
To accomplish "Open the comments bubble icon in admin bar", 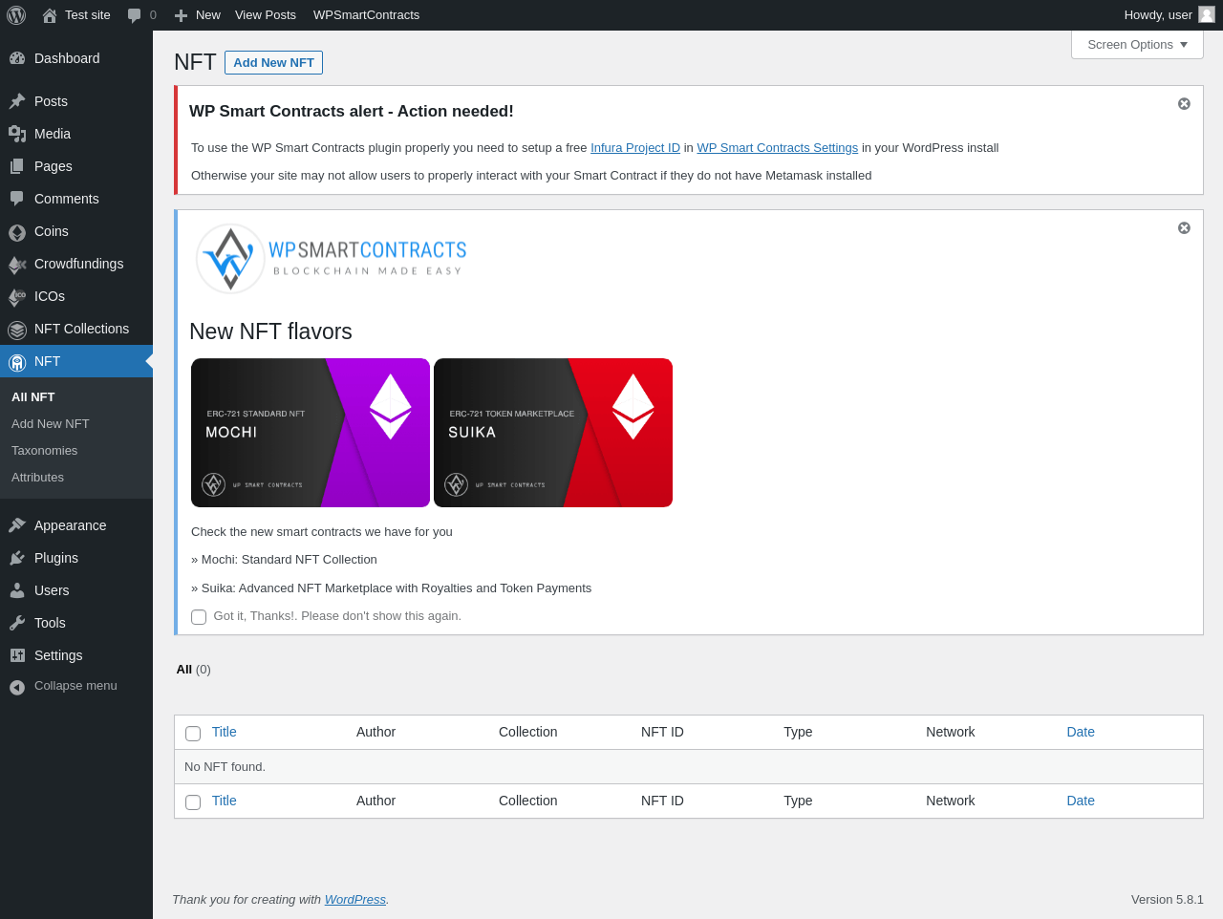I will coord(135,15).
